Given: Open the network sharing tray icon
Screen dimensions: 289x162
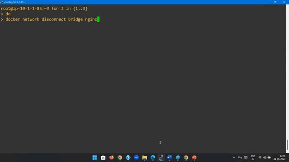Looking at the screenshot, I should pos(240,157).
